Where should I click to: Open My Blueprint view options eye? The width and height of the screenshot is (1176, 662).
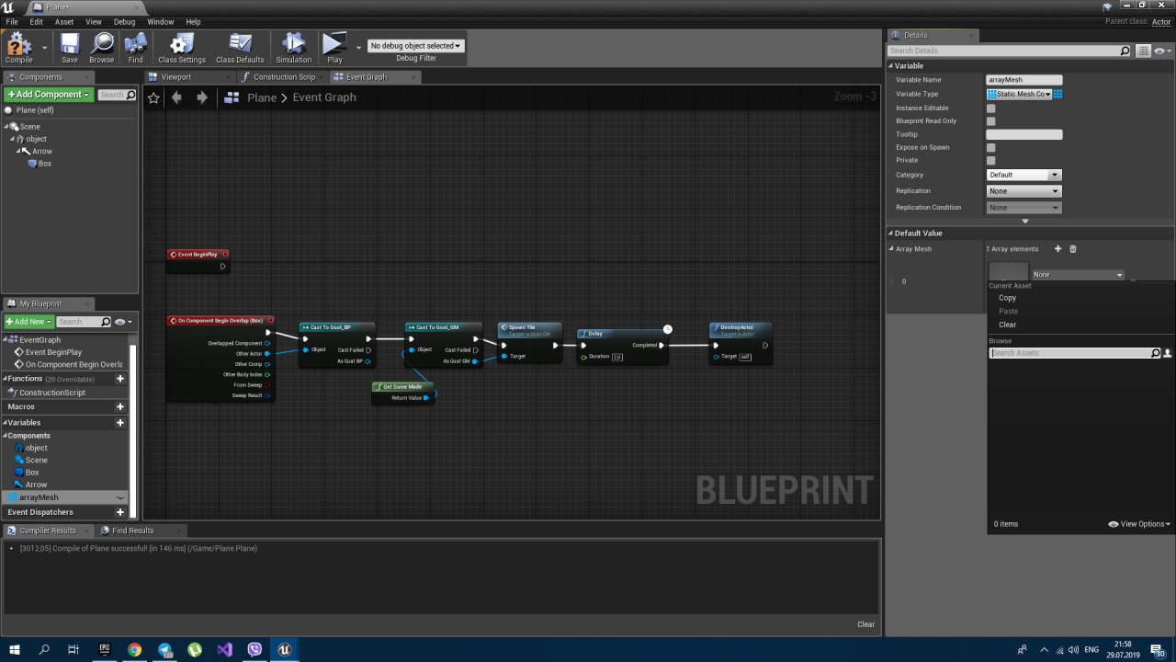coord(123,322)
